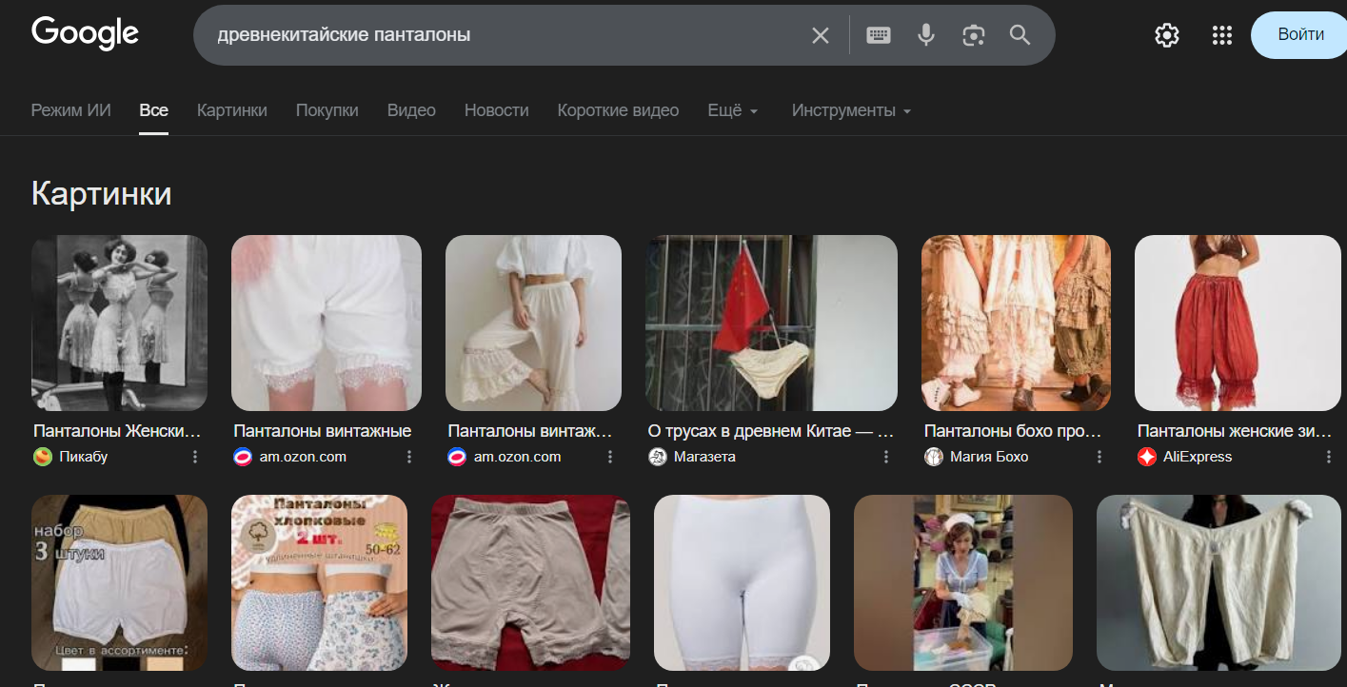Open the beige shorts on red background thumbnail
The height and width of the screenshot is (687, 1347).
click(530, 582)
